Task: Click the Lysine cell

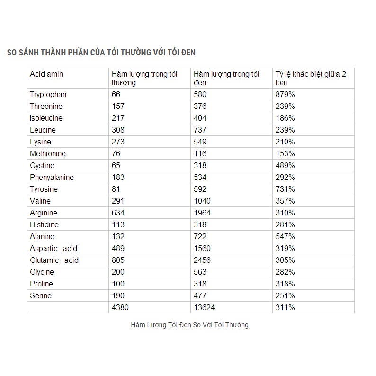Action: point(40,142)
